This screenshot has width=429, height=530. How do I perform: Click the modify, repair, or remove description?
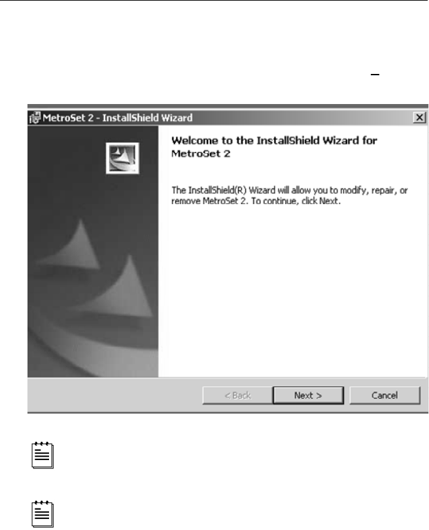pos(290,196)
